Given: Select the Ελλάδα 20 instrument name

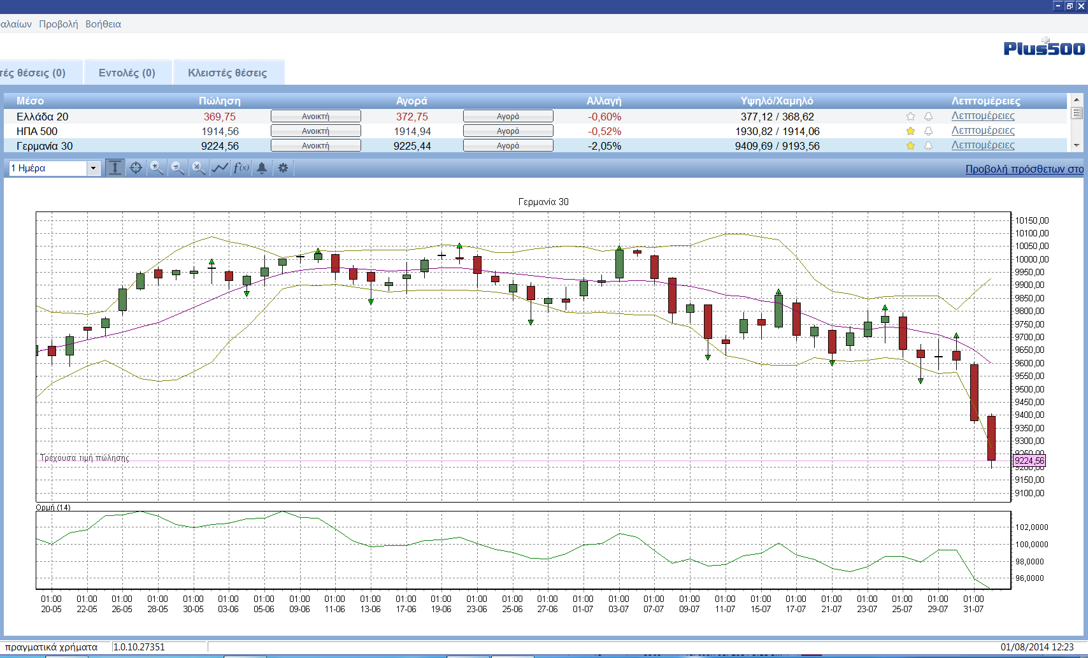Looking at the screenshot, I should (42, 117).
